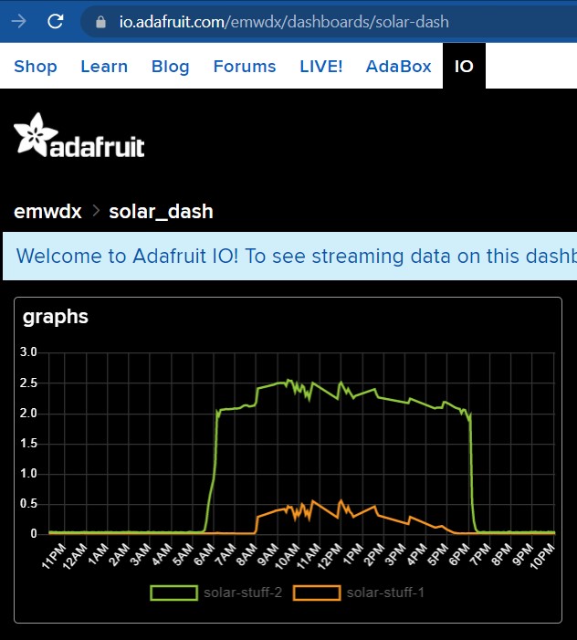Viewport: 577px width, 640px height.
Task: Click the 10PM x-axis label
Action: click(542, 557)
